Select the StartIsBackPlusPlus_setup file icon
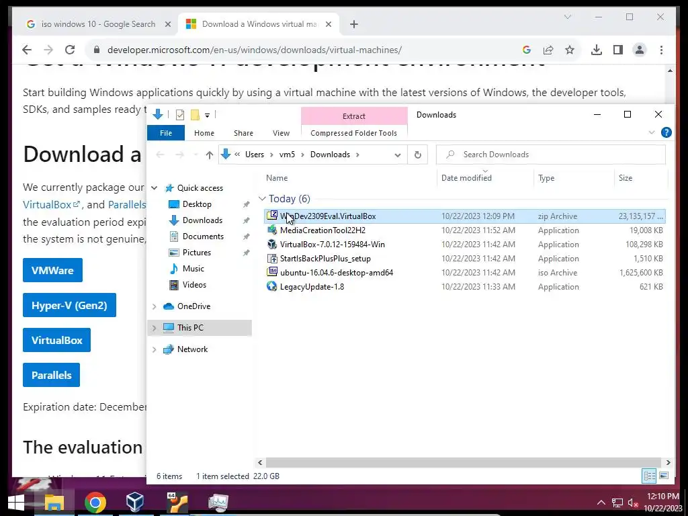Screen dimensions: 688x516 (x=272, y=259)
